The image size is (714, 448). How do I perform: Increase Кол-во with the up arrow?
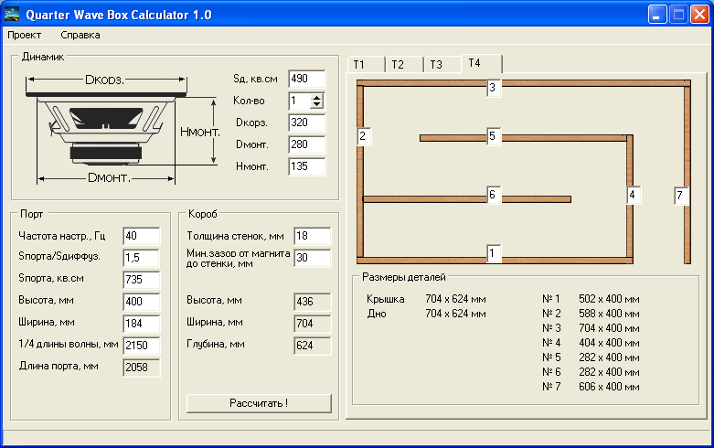tap(316, 98)
